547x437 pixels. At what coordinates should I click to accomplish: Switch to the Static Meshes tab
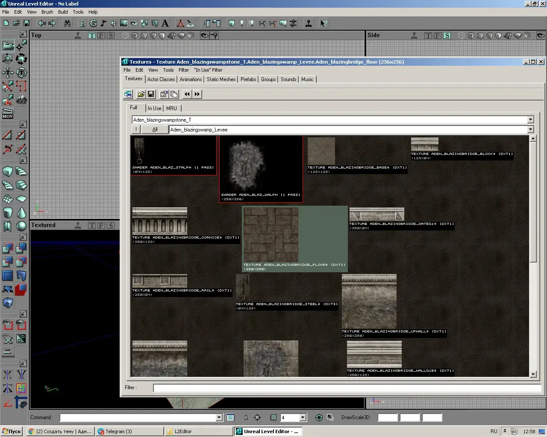click(221, 79)
